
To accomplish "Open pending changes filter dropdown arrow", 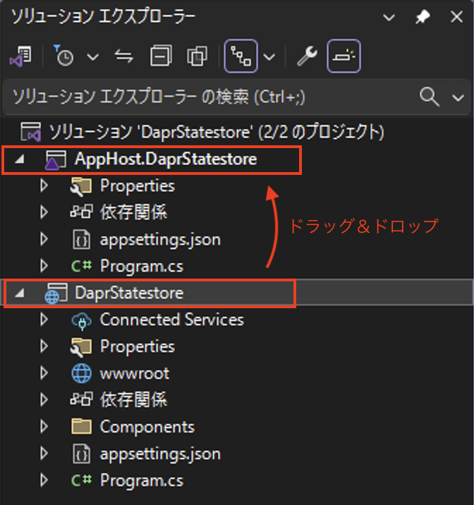I will (92, 57).
